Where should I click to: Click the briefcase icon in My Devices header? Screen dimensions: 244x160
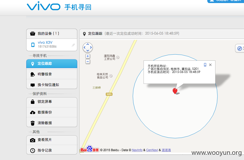[x=33, y=34]
